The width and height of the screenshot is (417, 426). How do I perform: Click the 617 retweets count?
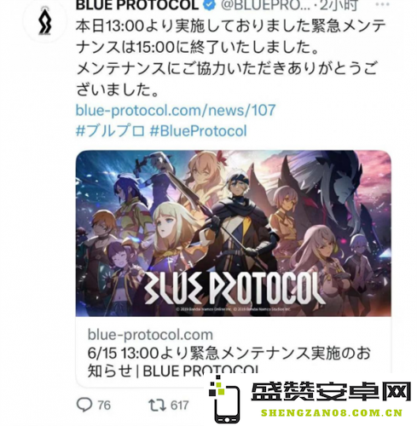click(x=180, y=406)
